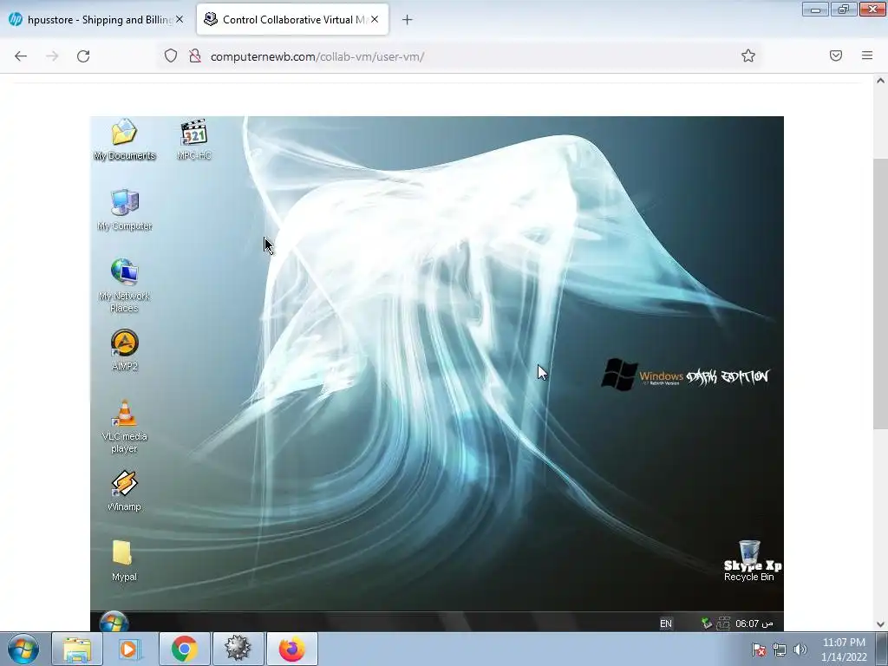This screenshot has height=666, width=888.
Task: Open Winamp icon on VM desktop
Action: click(x=124, y=491)
